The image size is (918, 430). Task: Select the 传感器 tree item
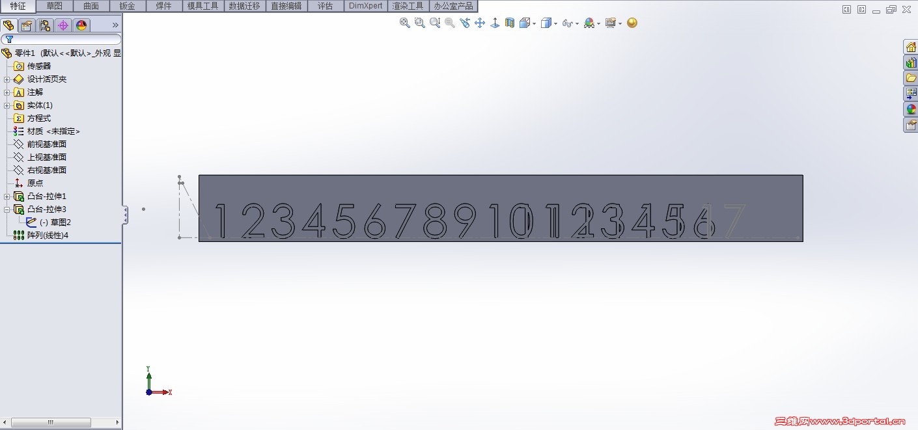[32, 66]
